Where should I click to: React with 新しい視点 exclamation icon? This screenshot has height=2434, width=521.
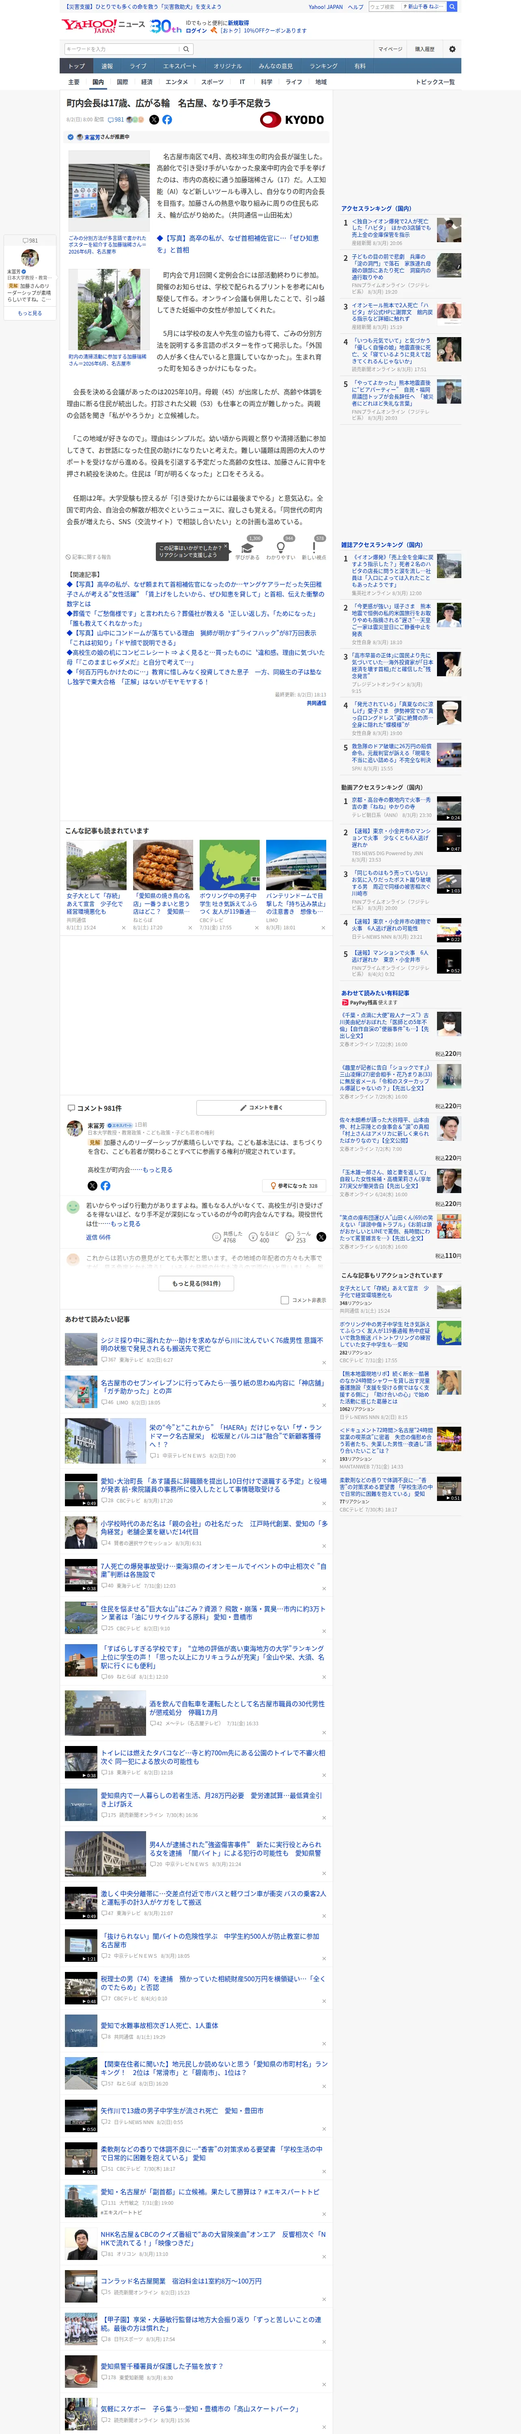click(314, 549)
